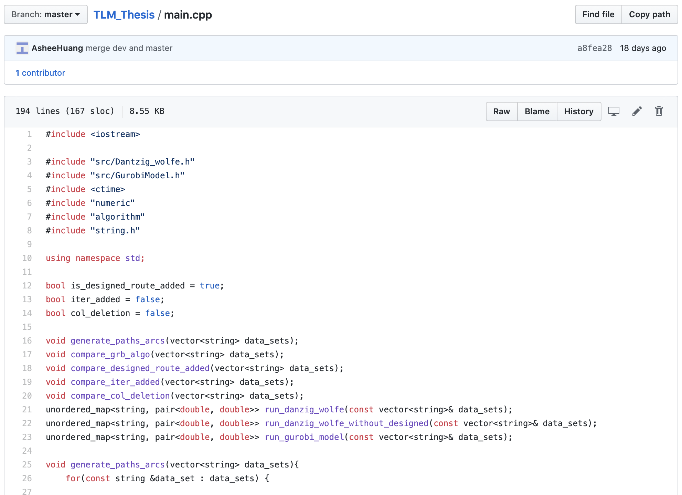Click AsheeHuang author name

point(57,48)
